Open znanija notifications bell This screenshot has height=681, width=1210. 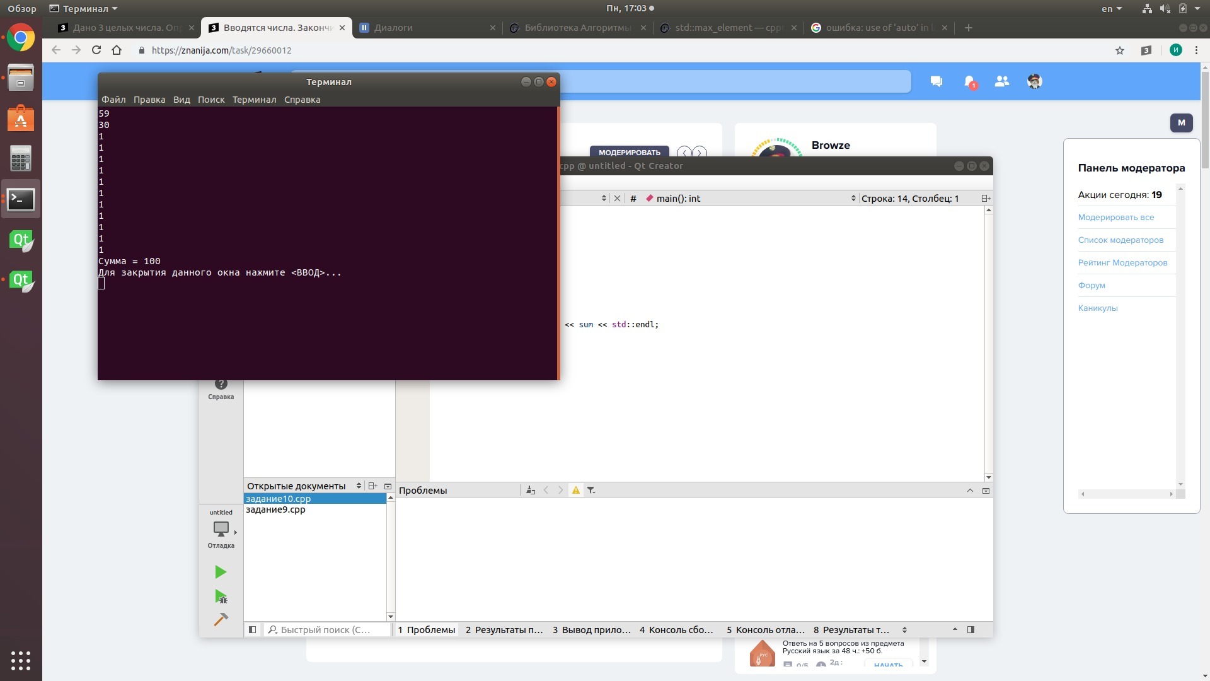click(969, 82)
